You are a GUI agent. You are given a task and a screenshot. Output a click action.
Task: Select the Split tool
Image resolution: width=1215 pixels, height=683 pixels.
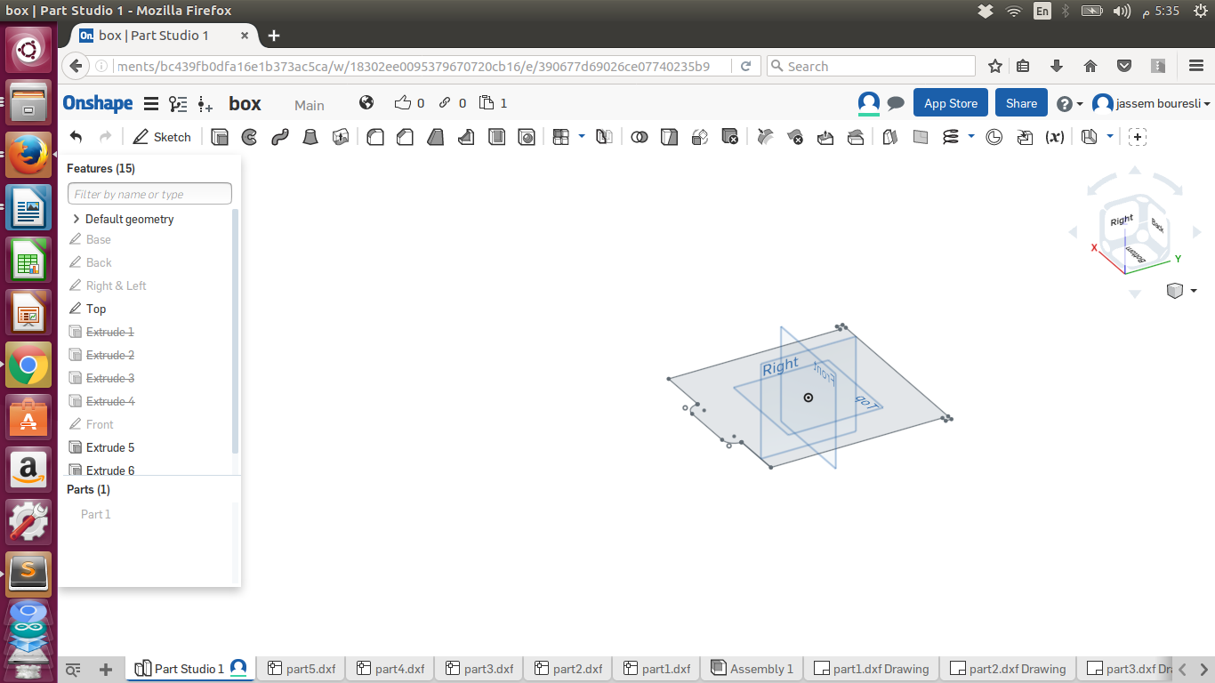point(669,137)
